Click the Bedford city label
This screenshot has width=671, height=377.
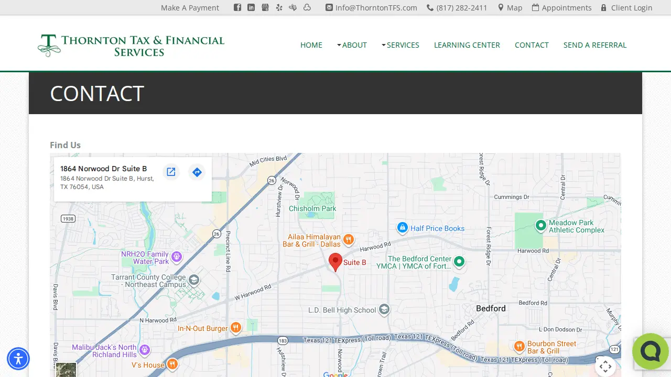pos(491,308)
